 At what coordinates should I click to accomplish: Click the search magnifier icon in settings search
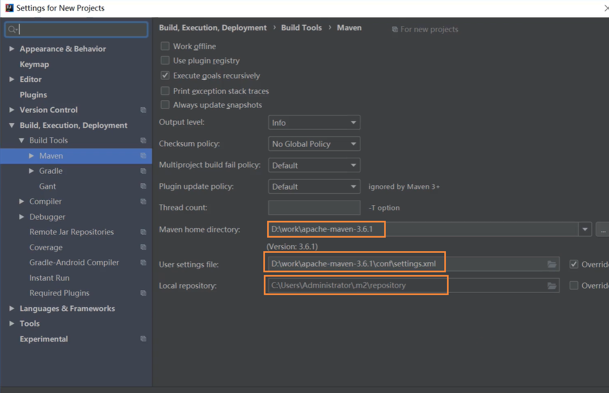pyautogui.click(x=12, y=29)
